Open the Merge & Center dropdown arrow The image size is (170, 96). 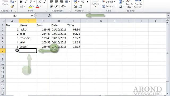coord(70,2)
